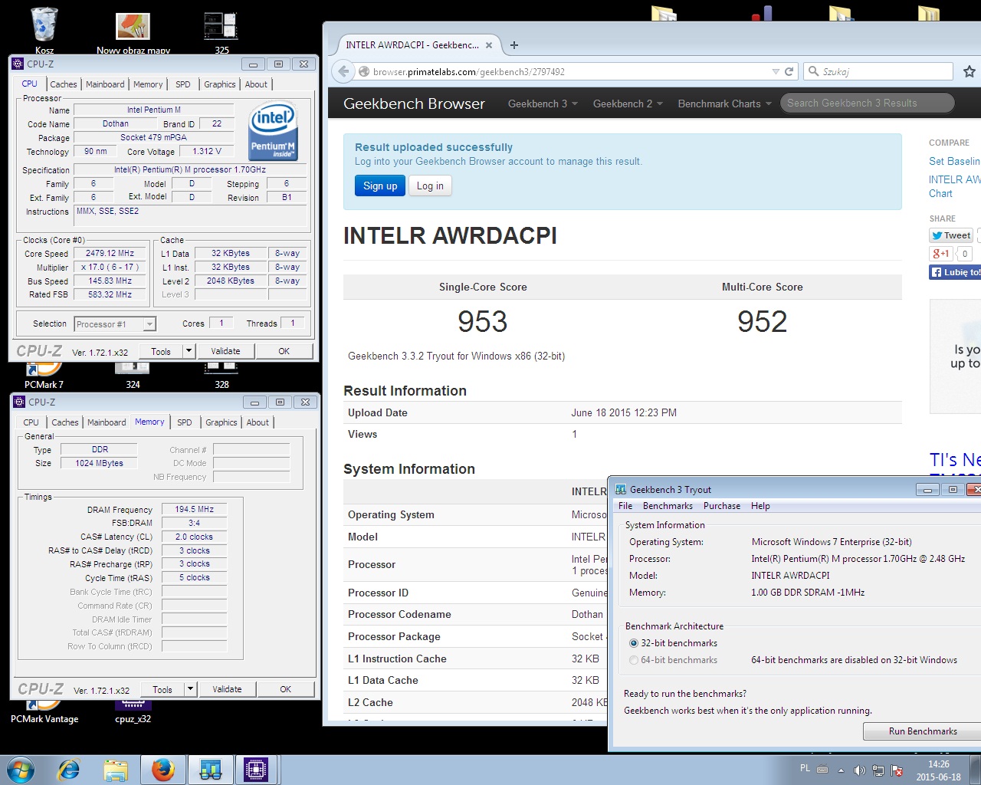The height and width of the screenshot is (785, 981).
Task: Click the taskbar clock showing 14:26
Action: point(939,770)
